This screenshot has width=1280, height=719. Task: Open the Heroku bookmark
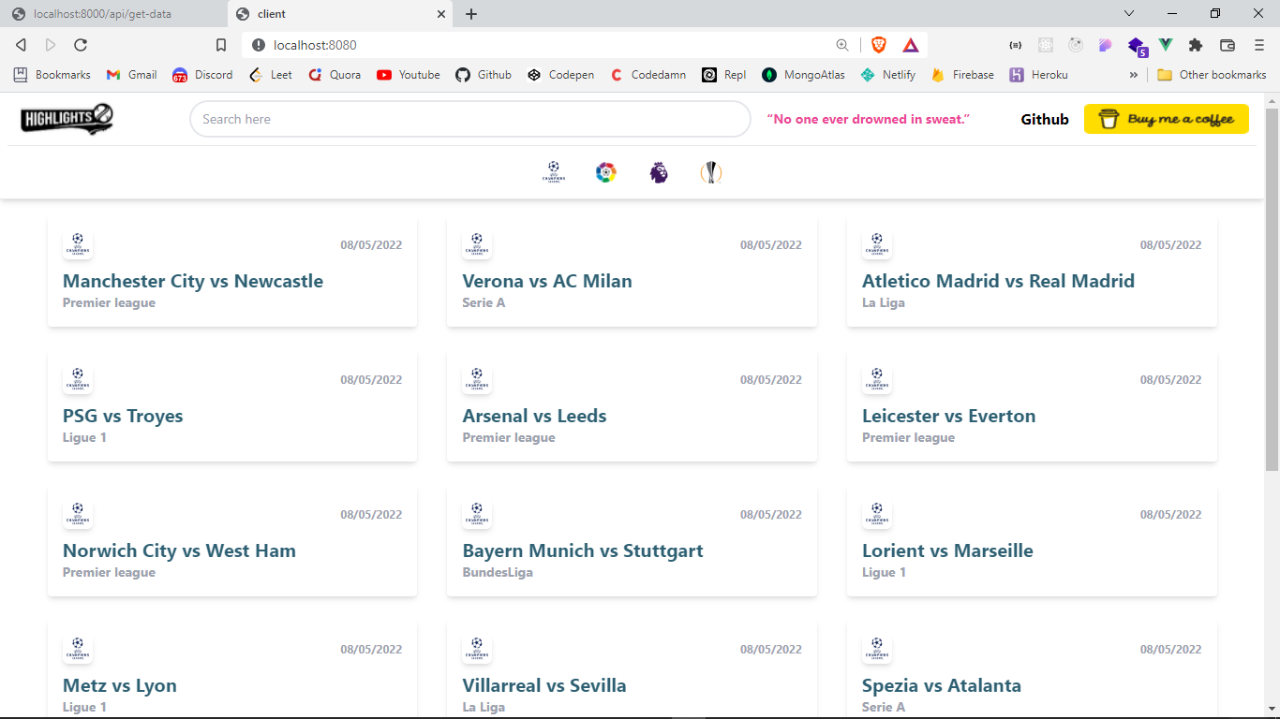coord(1039,75)
